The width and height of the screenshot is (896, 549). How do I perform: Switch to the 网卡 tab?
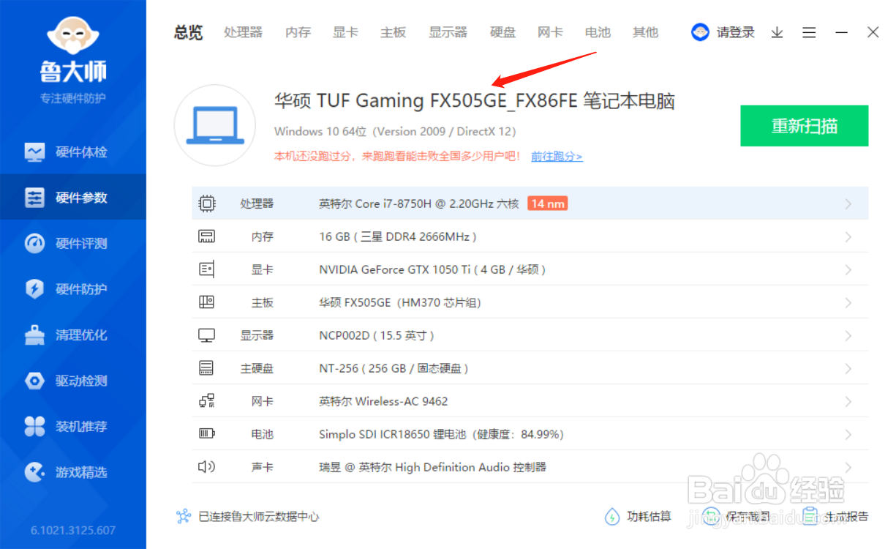[550, 32]
